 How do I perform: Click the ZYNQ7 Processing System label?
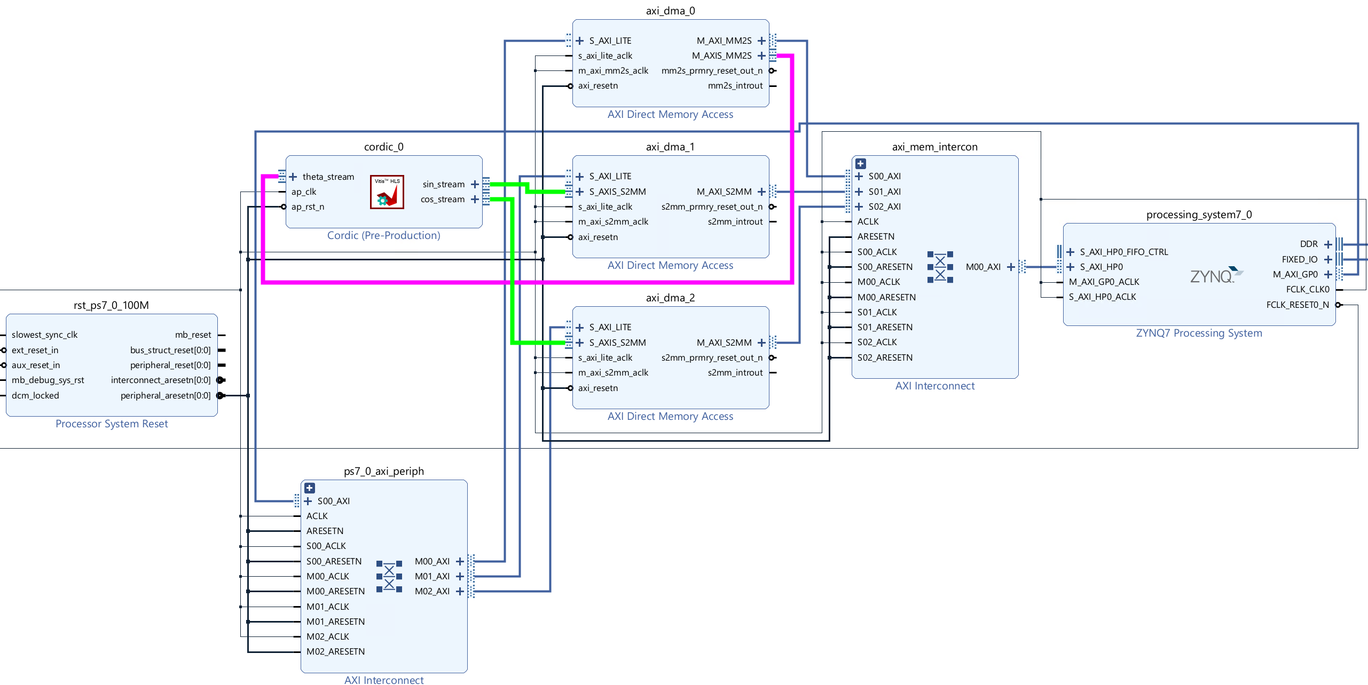pos(1199,333)
